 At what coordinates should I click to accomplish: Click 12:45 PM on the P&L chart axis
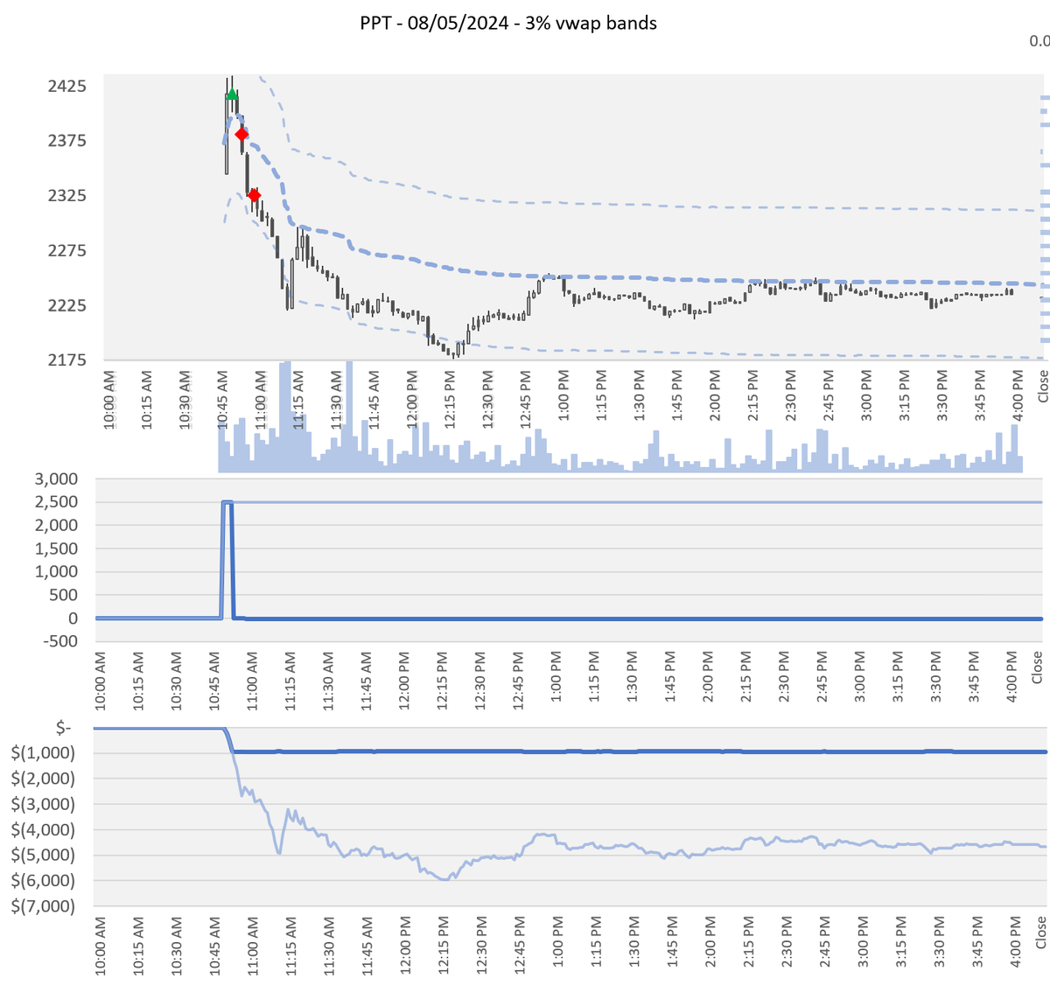pyautogui.click(x=518, y=946)
